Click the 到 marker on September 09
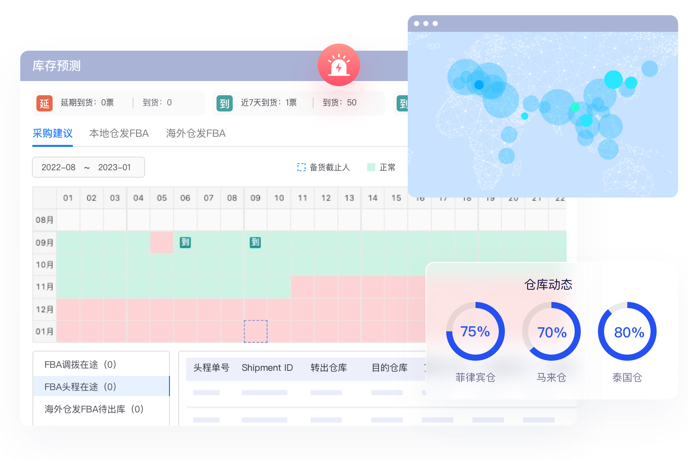The width and height of the screenshot is (688, 460). click(255, 242)
